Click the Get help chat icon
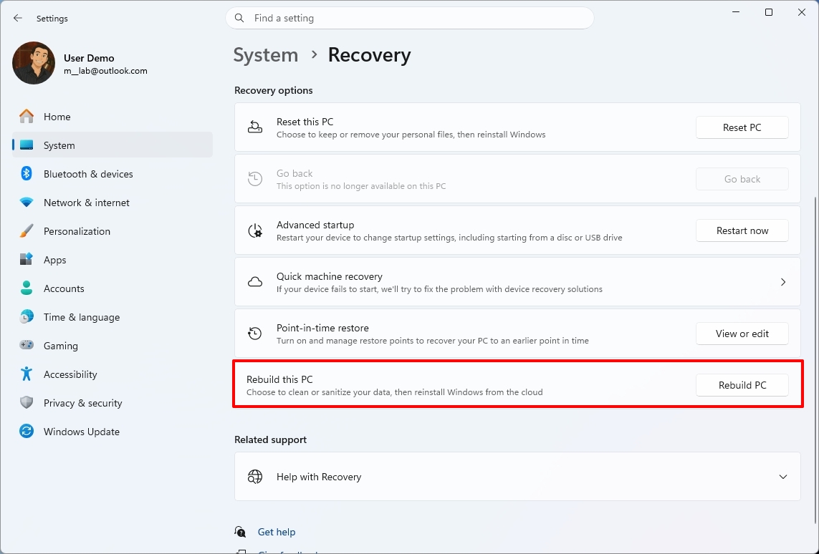This screenshot has height=554, width=819. point(240,532)
